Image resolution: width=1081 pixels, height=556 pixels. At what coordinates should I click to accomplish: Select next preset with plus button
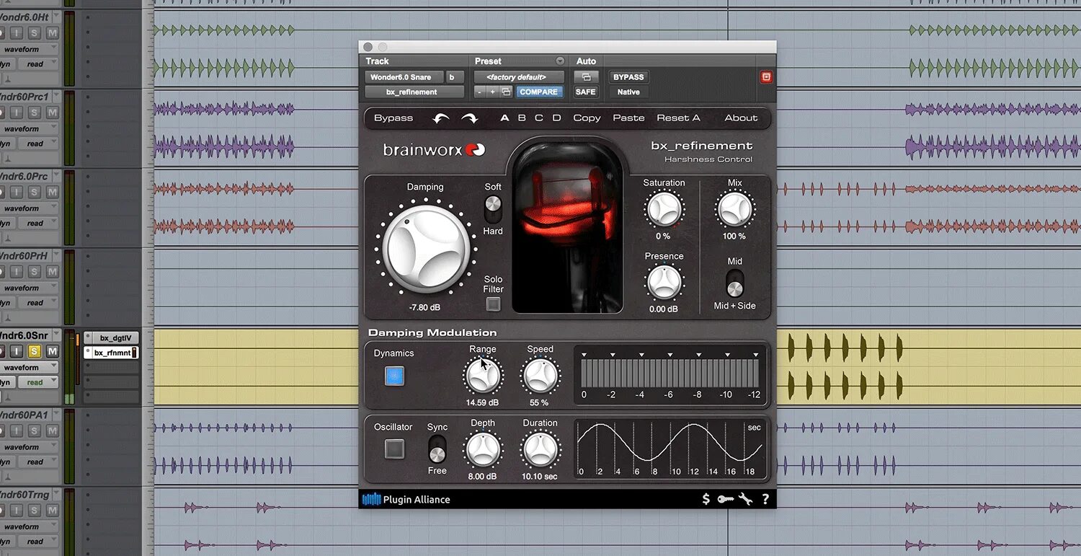[x=493, y=92]
